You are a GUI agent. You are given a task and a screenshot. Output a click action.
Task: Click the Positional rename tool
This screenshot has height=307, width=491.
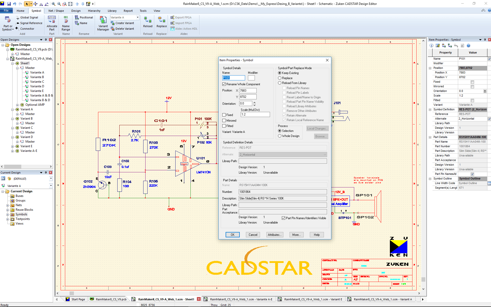pyautogui.click(x=84, y=17)
